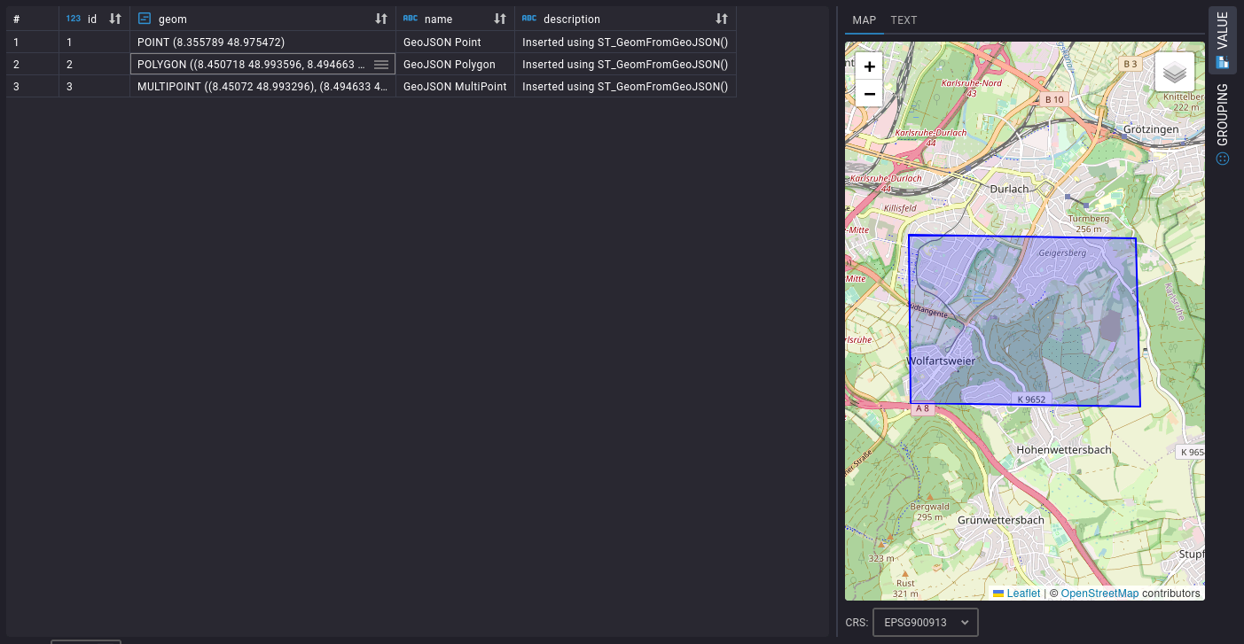The image size is (1244, 644).
Task: Open the GROUPING sidebar panel
Action: coord(1222,111)
